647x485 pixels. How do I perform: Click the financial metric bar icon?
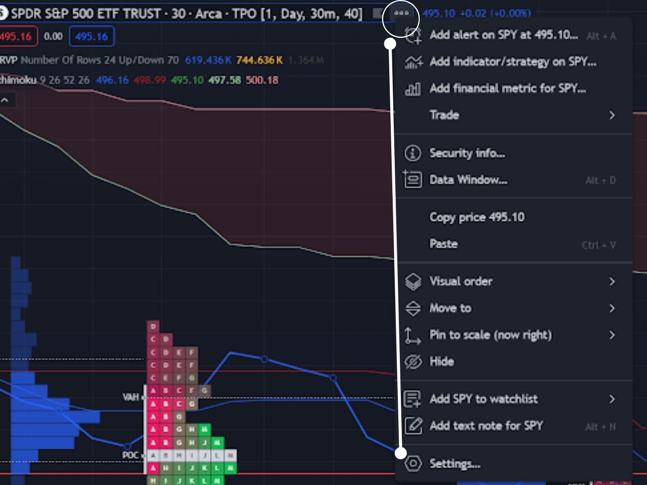(412, 89)
